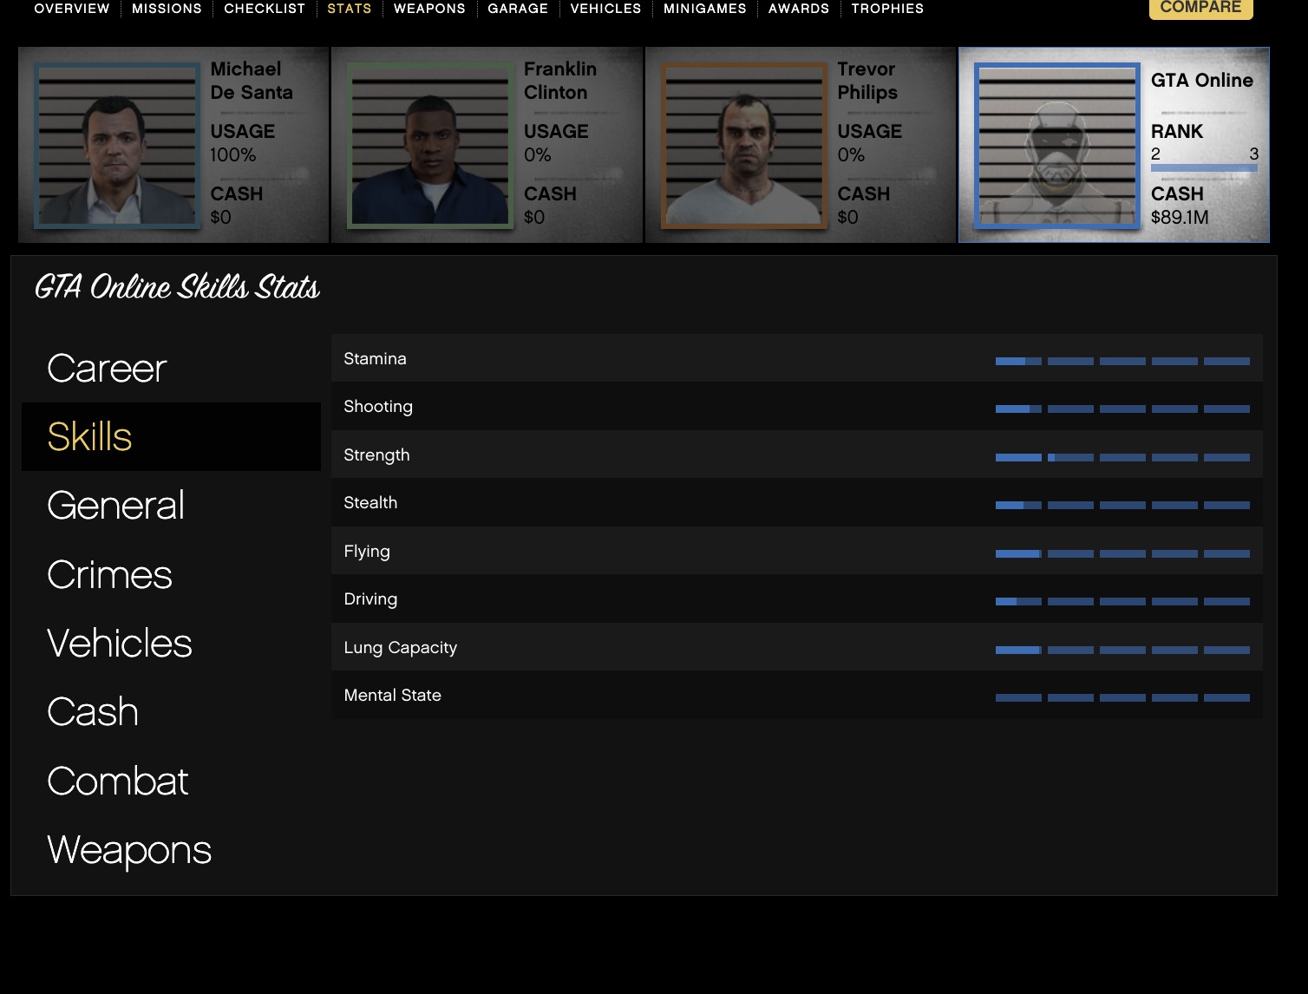Click the Flying skill label
Image resolution: width=1308 pixels, height=994 pixels.
coord(367,552)
